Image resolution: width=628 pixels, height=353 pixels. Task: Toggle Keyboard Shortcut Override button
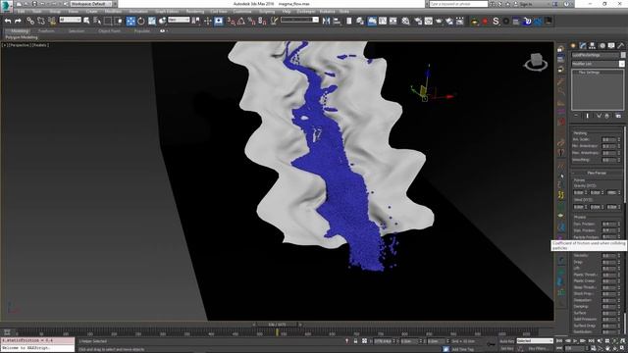tap(219, 21)
